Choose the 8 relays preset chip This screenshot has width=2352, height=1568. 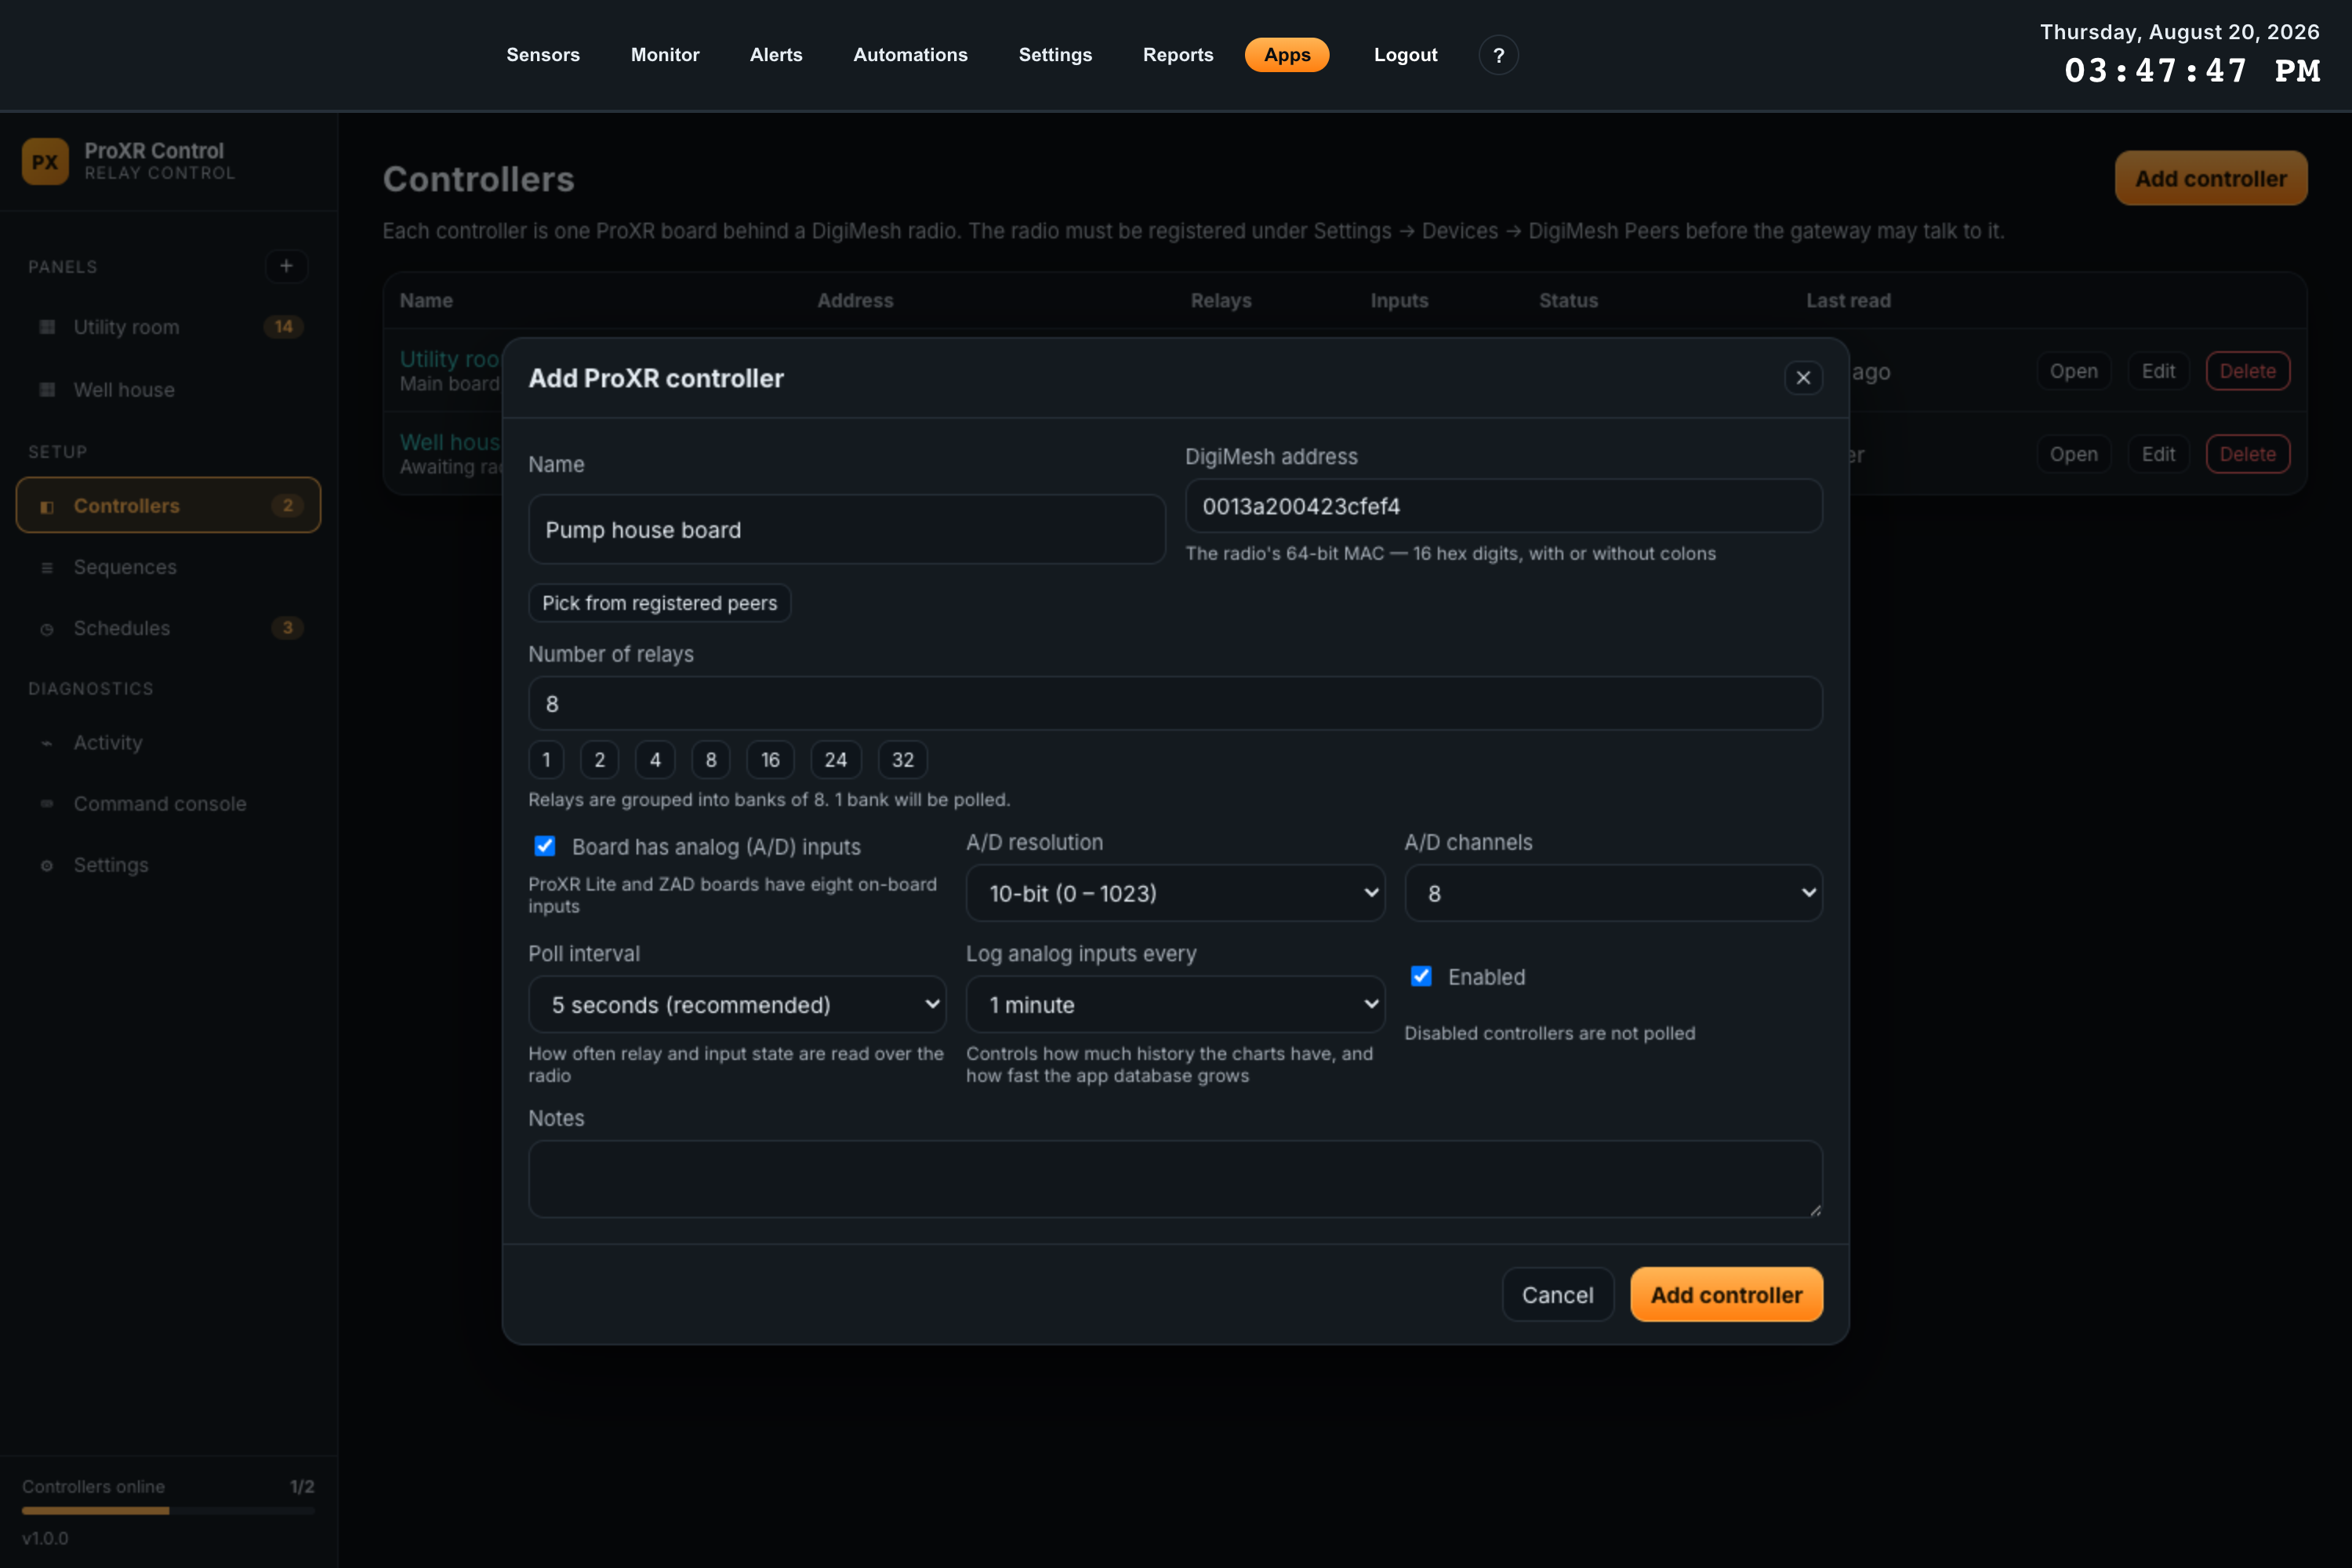click(711, 760)
